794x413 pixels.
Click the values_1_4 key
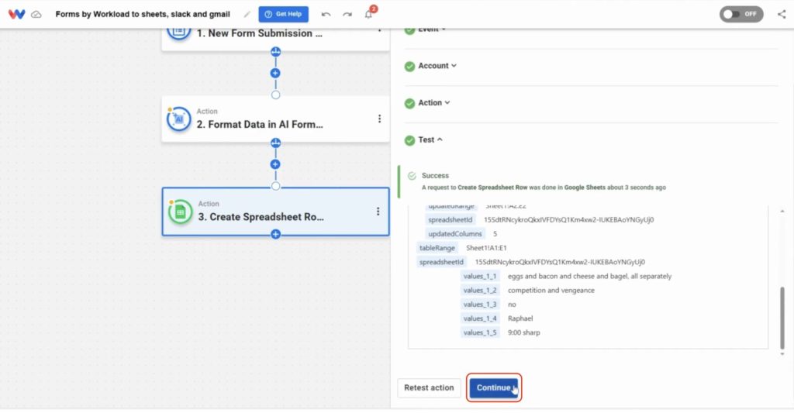(479, 319)
